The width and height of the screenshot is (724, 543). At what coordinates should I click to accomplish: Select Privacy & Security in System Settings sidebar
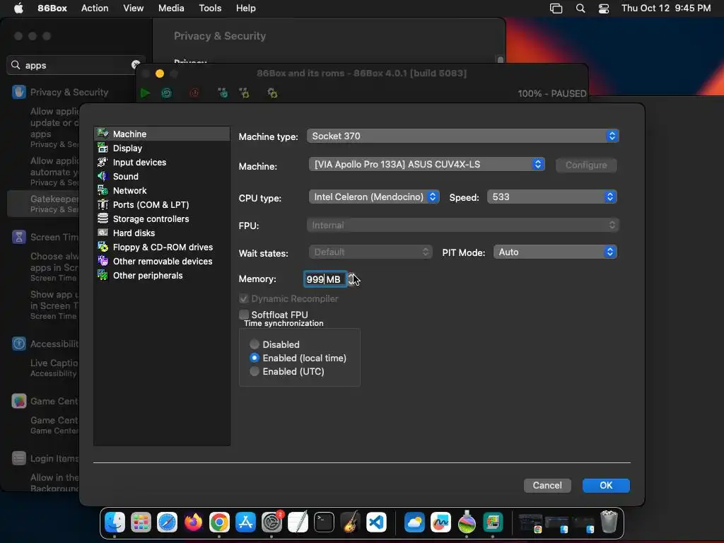coord(60,92)
